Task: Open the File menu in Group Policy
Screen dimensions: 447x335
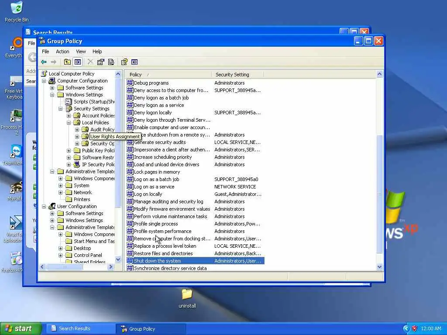Action: (45, 51)
